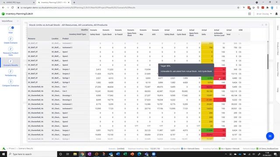Viewport: 280px width, 157px height.
Task: Click the Achievable Service Level column header
Action: [x=219, y=34]
